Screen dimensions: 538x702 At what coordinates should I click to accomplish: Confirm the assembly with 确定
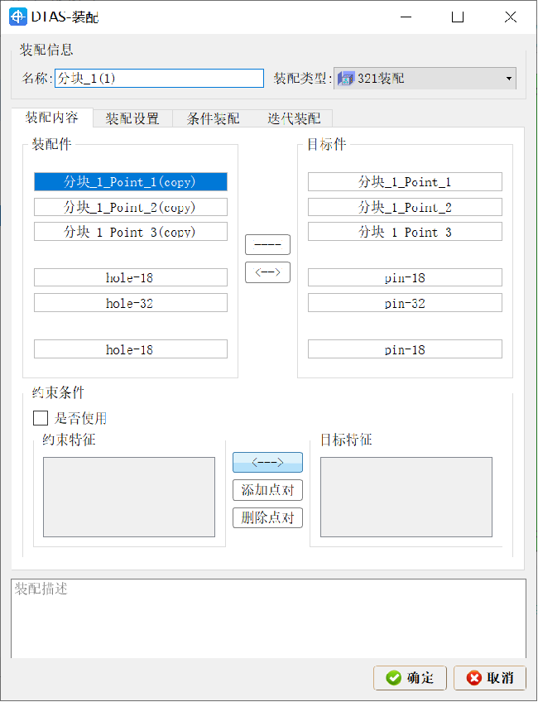coord(410,677)
